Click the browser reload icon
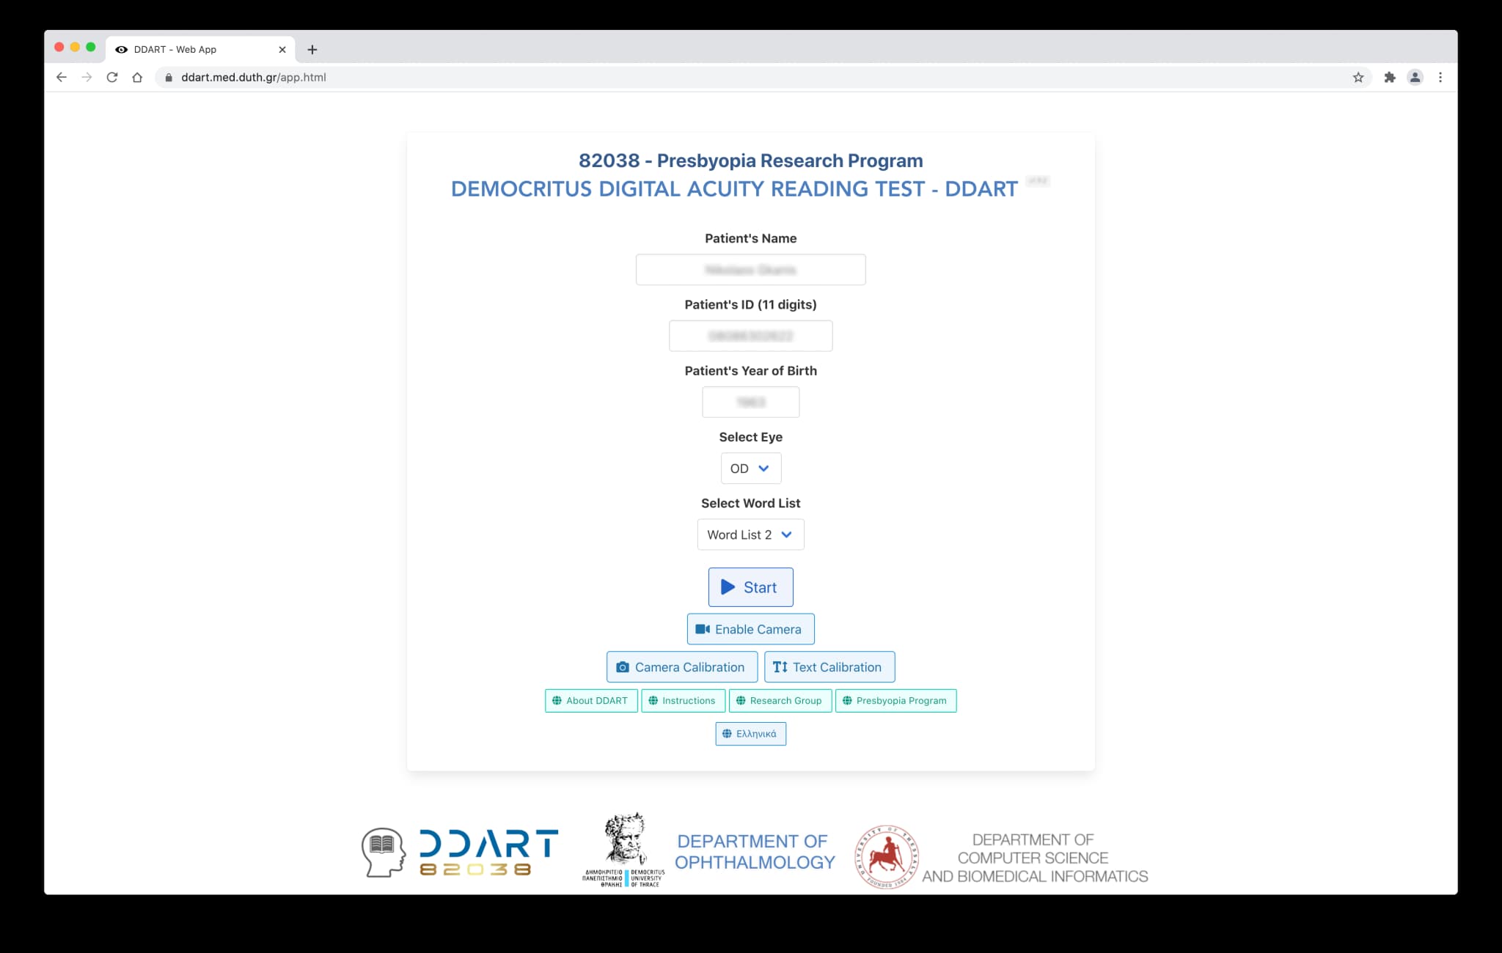This screenshot has height=953, width=1502. 111,77
